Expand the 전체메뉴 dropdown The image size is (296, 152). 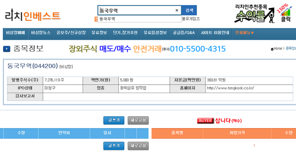[x=244, y=33]
